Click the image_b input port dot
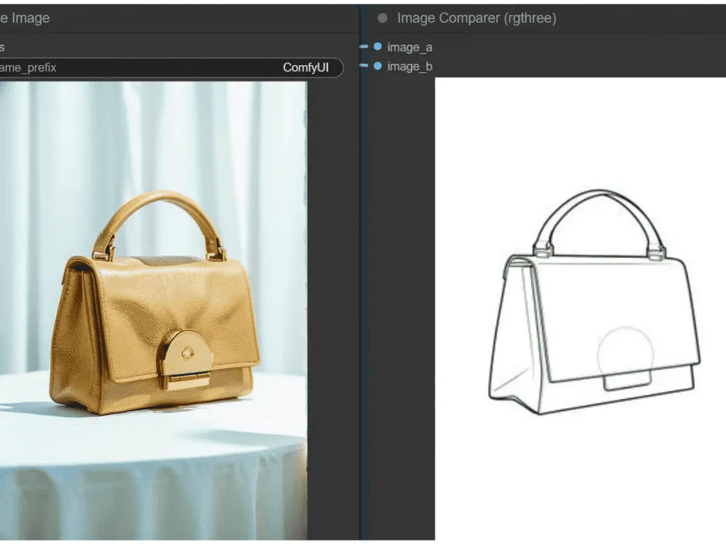 tap(377, 66)
